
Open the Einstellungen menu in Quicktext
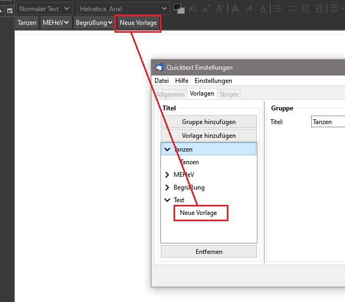pyautogui.click(x=213, y=81)
